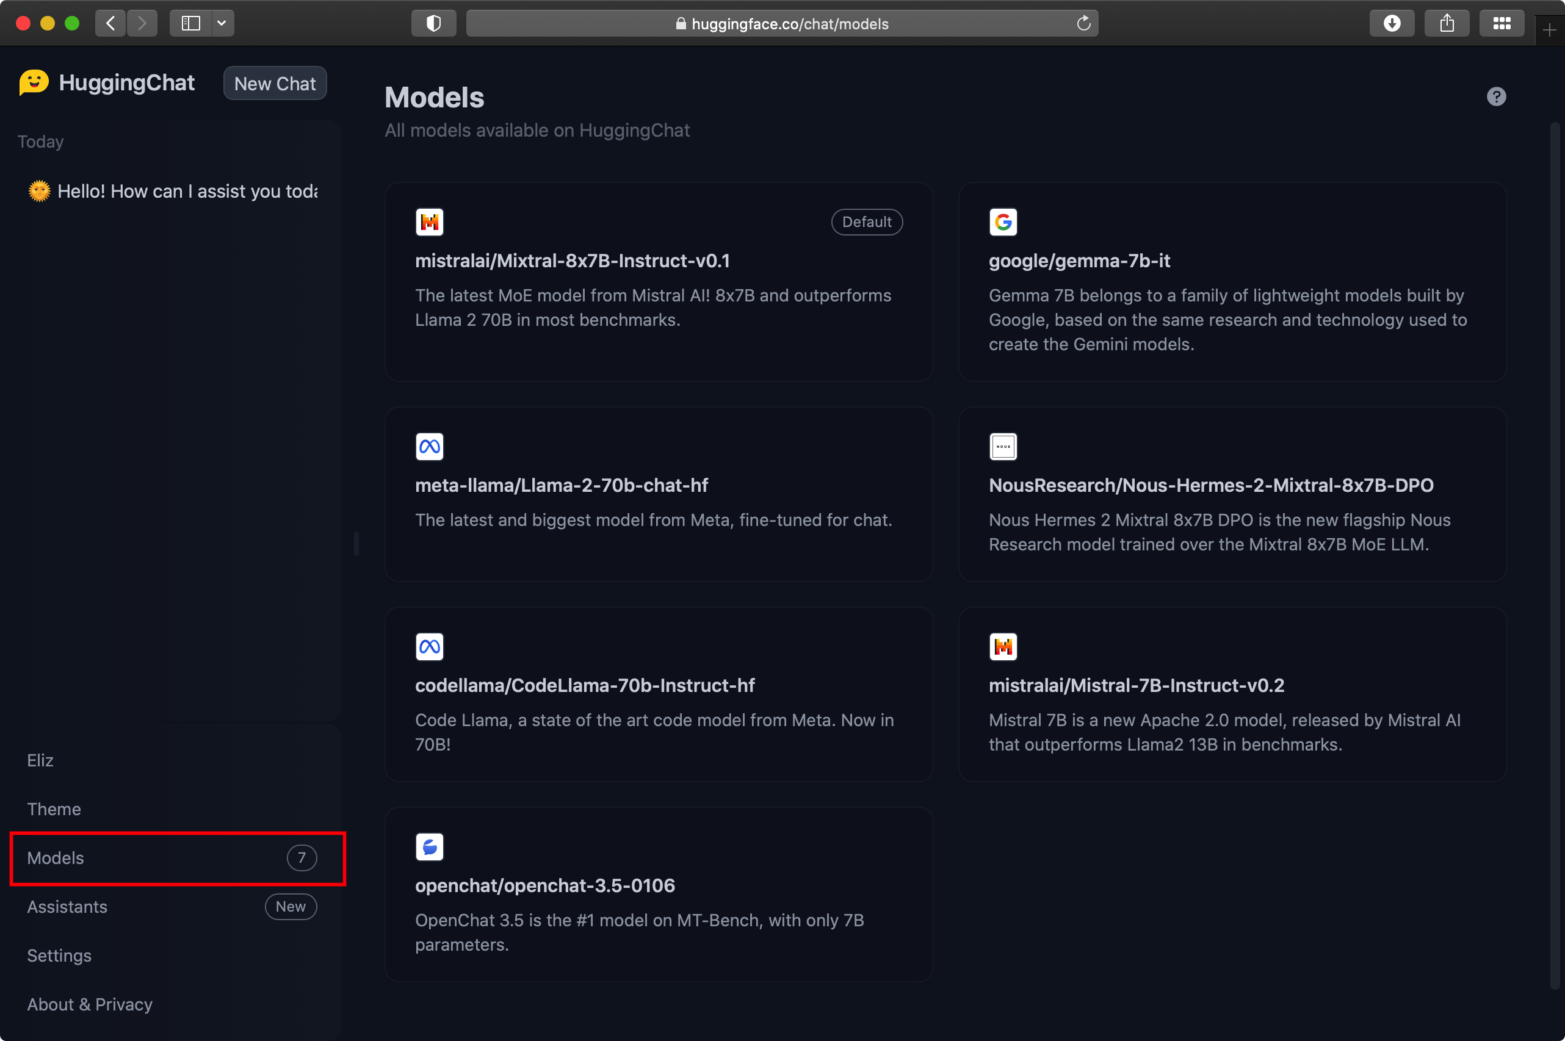
Task: Click the Mistral logo on Mixtral-8x7B card
Action: 430,222
